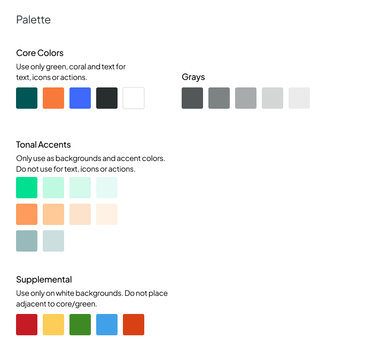Pick the blue core color swatch

click(x=80, y=98)
